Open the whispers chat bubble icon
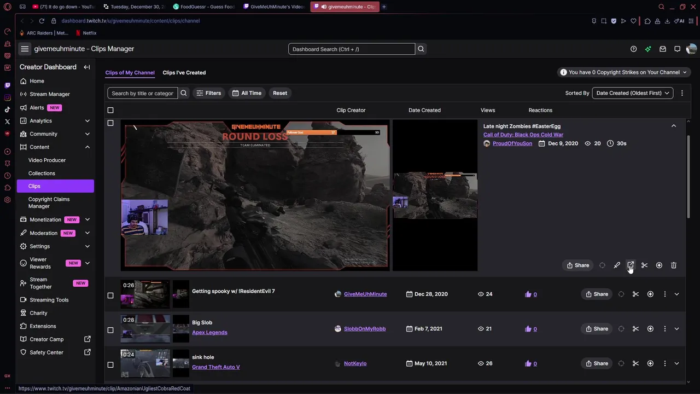Viewport: 700px width, 394px height. (x=677, y=49)
